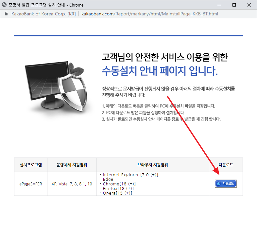Click the kakaobank.com URL text
The height and width of the screenshot is (227, 257).
click(x=150, y=14)
